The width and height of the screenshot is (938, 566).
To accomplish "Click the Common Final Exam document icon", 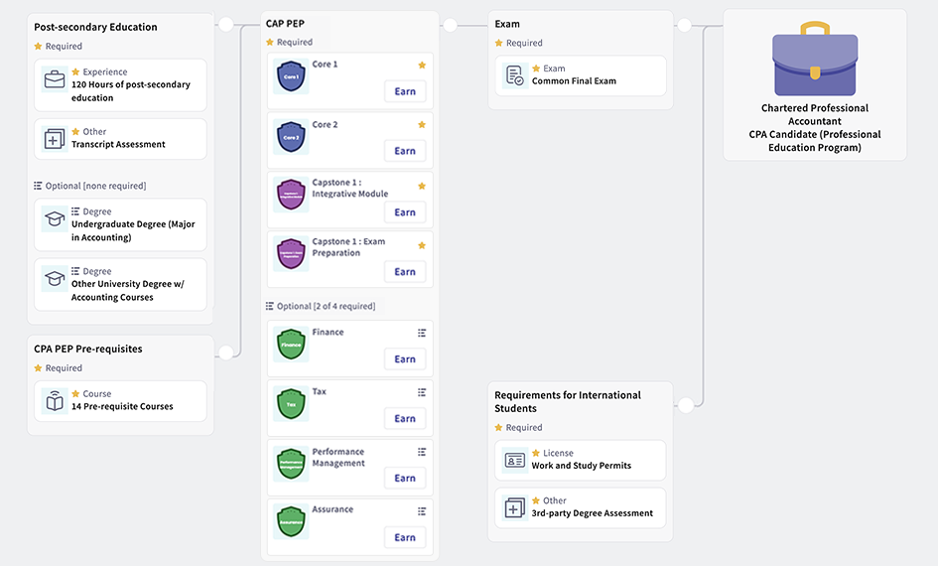I will (514, 75).
